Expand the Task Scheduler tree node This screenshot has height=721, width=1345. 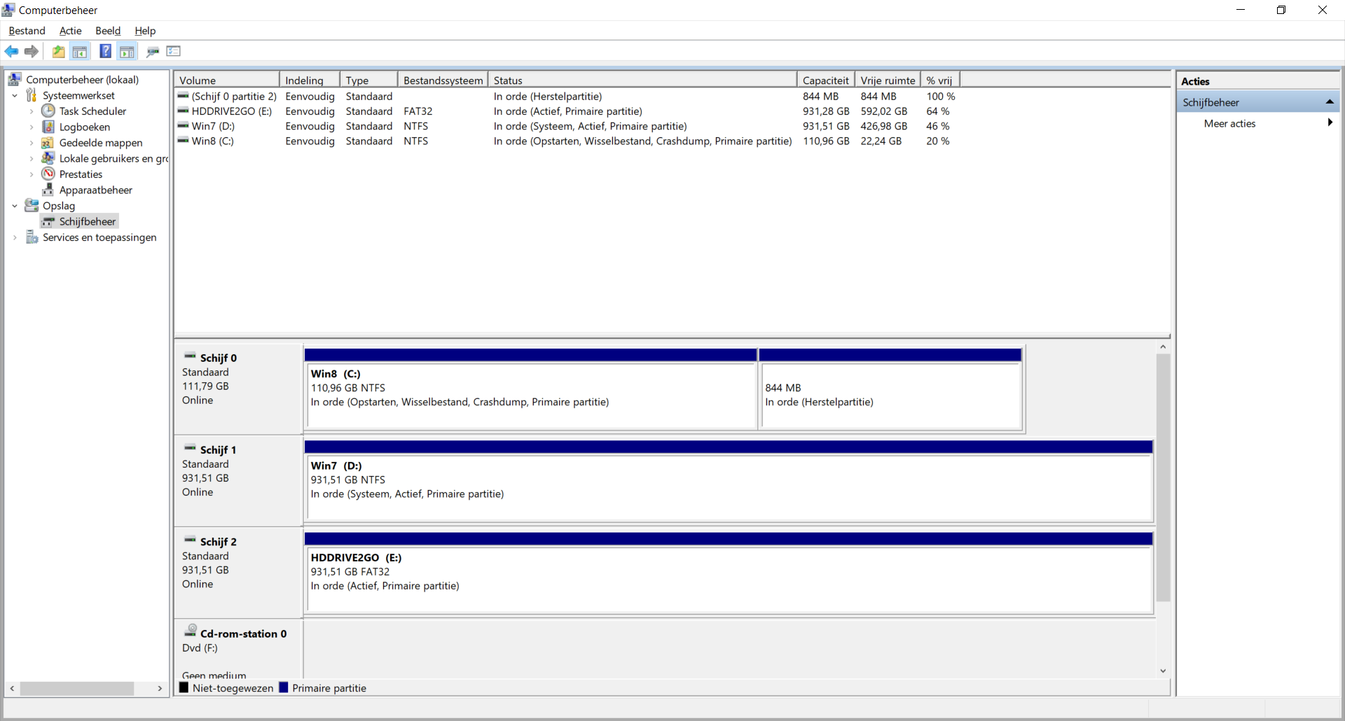(32, 111)
